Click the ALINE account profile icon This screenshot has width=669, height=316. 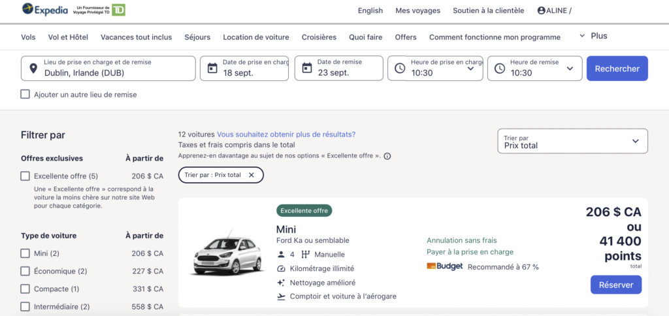(x=541, y=10)
